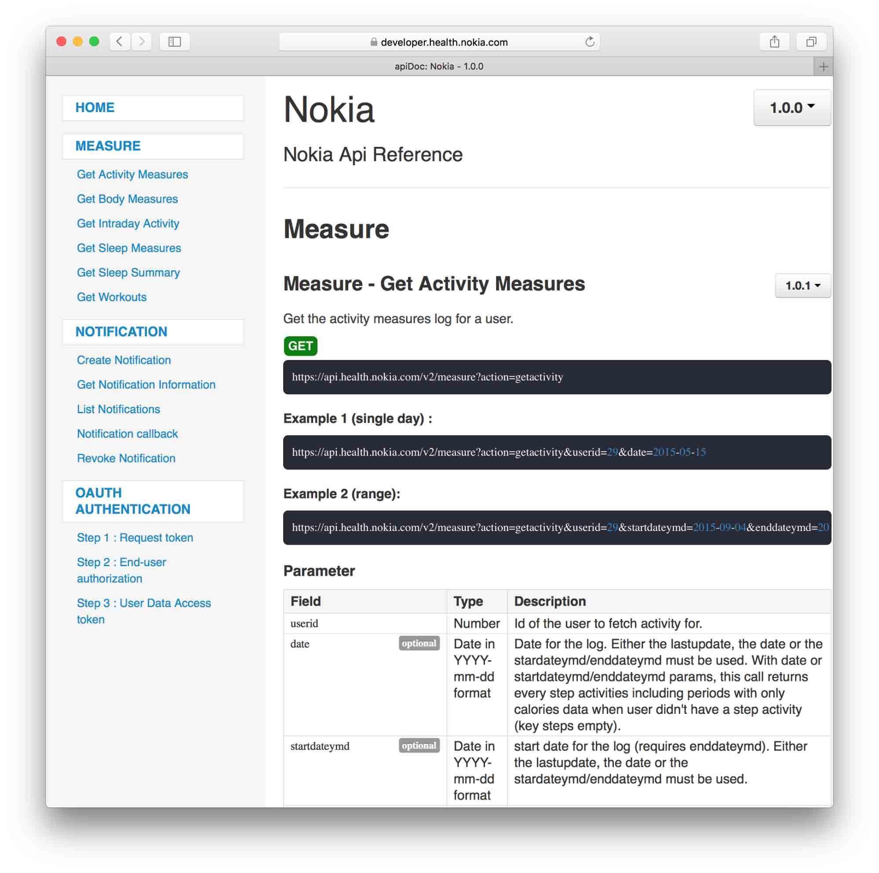Add a new tab with plus button
The height and width of the screenshot is (873, 879).
[x=824, y=66]
